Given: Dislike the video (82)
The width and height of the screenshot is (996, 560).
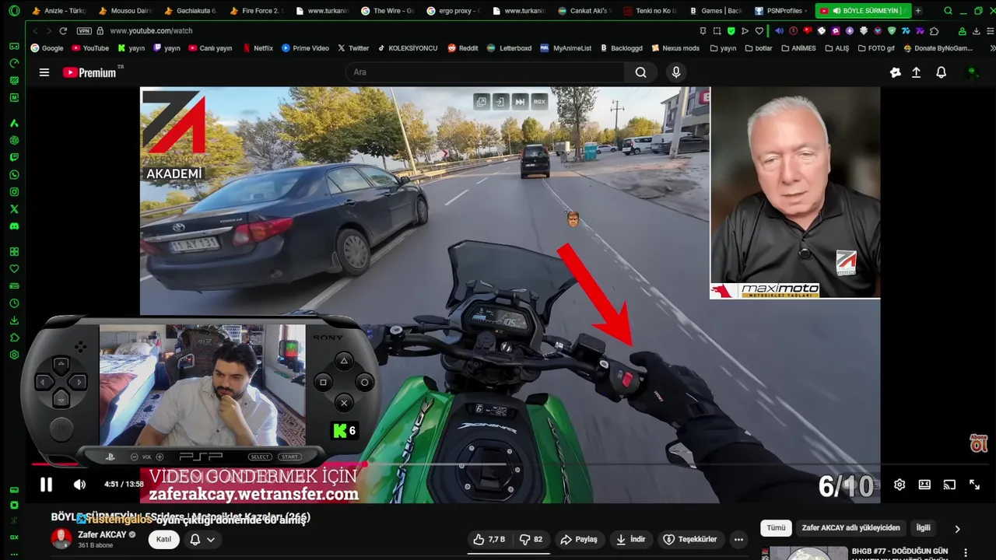Looking at the screenshot, I should 531,539.
